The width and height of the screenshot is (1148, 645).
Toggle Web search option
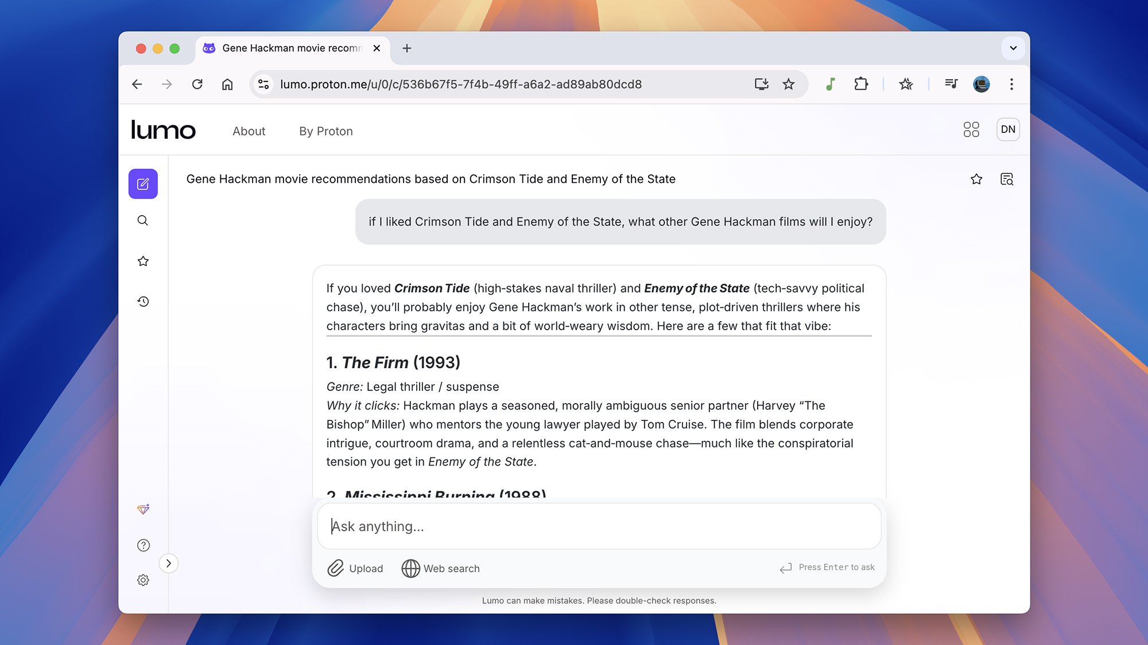(441, 568)
